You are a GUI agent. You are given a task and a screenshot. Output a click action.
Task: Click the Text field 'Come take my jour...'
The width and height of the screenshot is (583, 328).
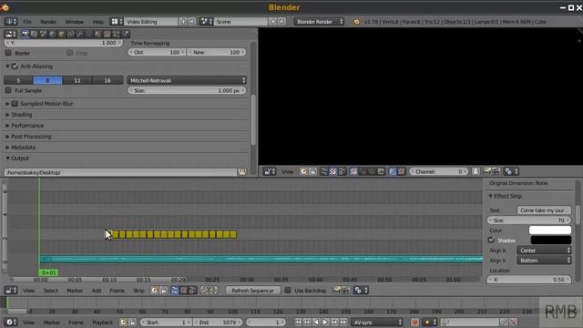544,210
